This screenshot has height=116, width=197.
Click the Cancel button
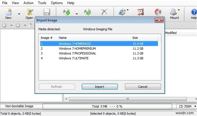pyautogui.click(x=143, y=87)
